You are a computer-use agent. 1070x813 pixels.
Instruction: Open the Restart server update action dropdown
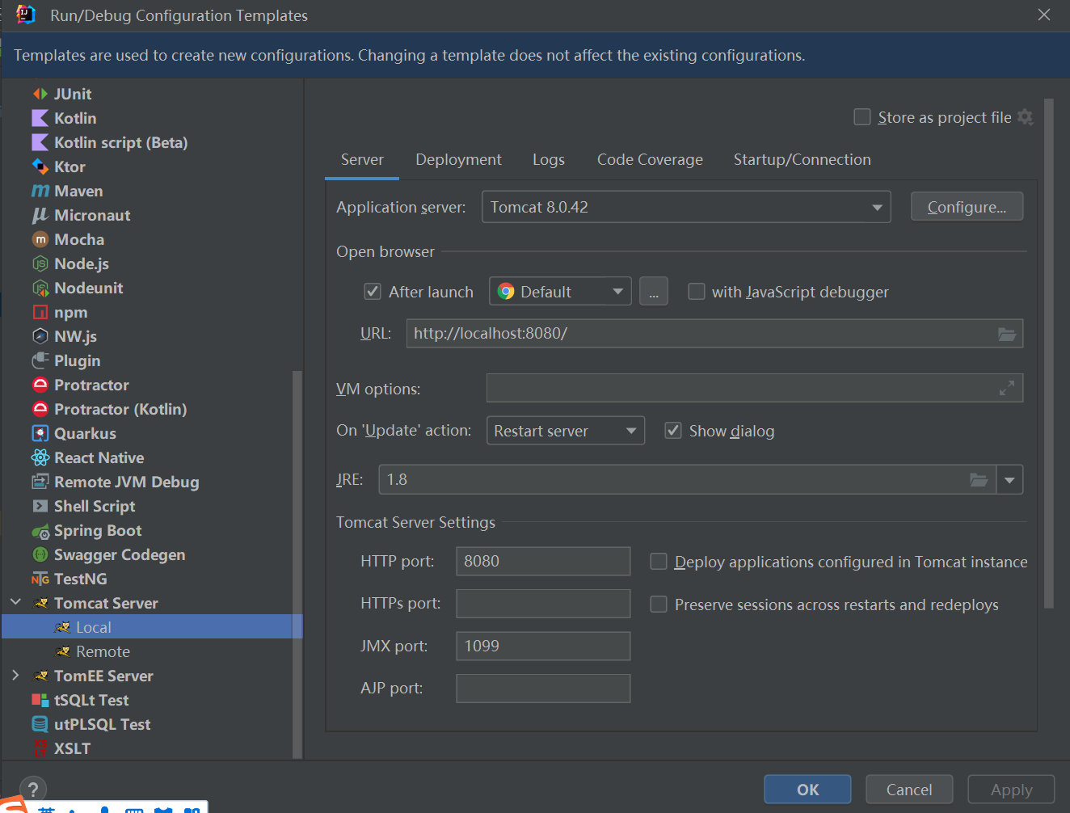[x=566, y=431]
